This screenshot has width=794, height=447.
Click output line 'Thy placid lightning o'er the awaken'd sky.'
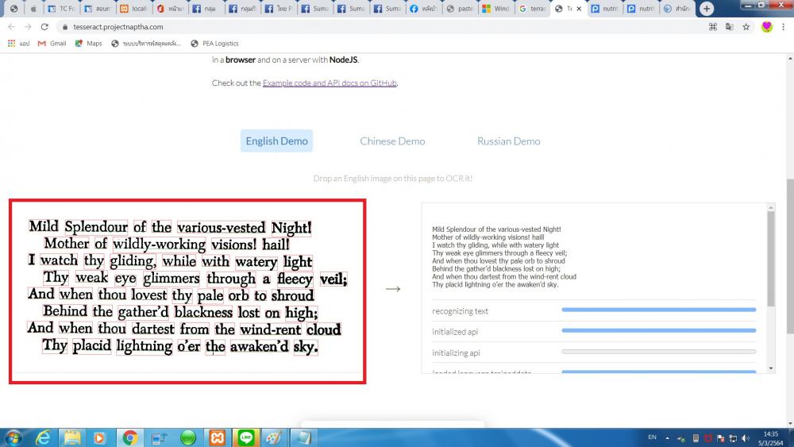(x=495, y=284)
